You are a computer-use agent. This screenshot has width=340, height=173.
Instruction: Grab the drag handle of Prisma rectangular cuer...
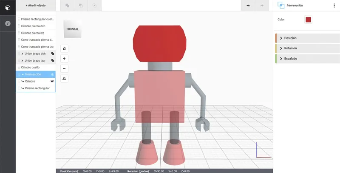[x=19, y=19]
